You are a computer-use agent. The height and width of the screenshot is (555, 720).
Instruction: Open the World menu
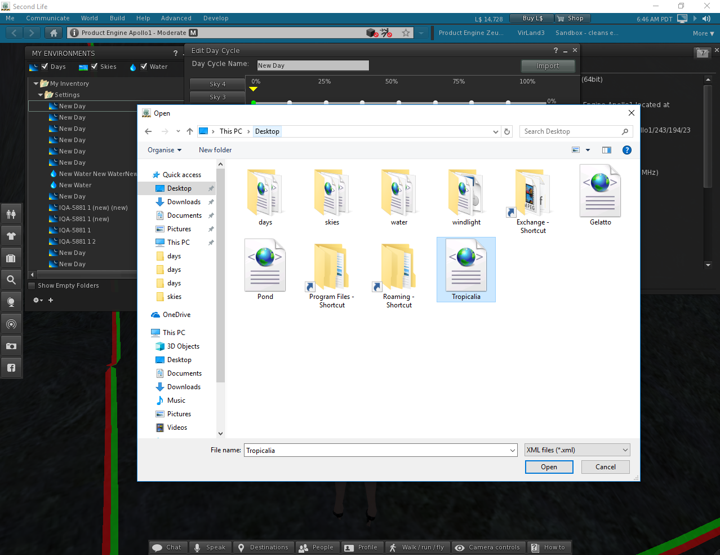pos(89,18)
